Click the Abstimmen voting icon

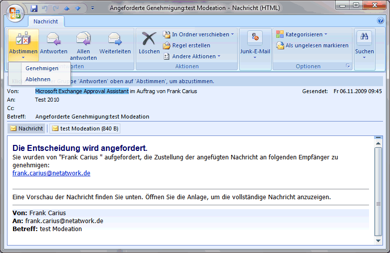(23, 39)
